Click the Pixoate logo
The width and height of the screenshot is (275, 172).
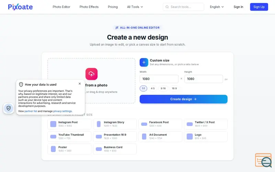tap(20, 7)
